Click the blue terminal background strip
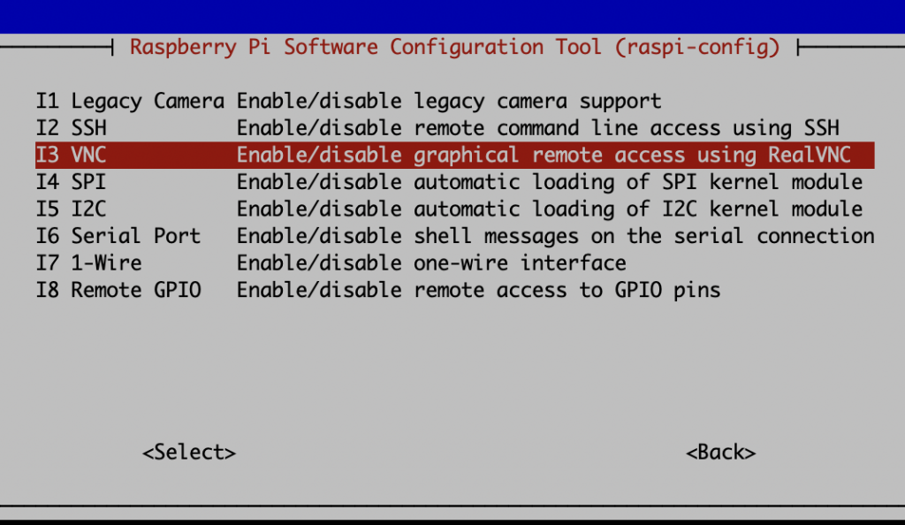The image size is (905, 525). (452, 16)
